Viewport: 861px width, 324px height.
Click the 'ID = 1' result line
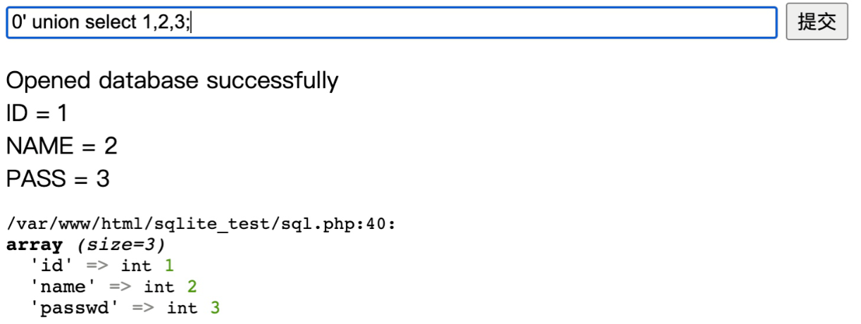click(x=37, y=113)
